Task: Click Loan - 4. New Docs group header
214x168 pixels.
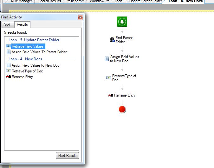Action: 25,59
